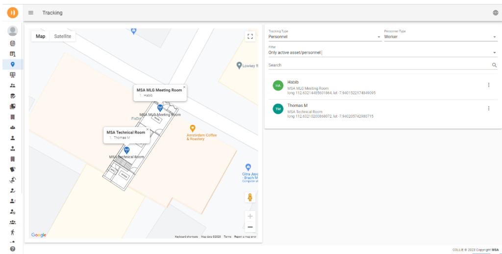Click the Lowkey map pin
Viewport: 502px width, 254px height.
(x=239, y=65)
